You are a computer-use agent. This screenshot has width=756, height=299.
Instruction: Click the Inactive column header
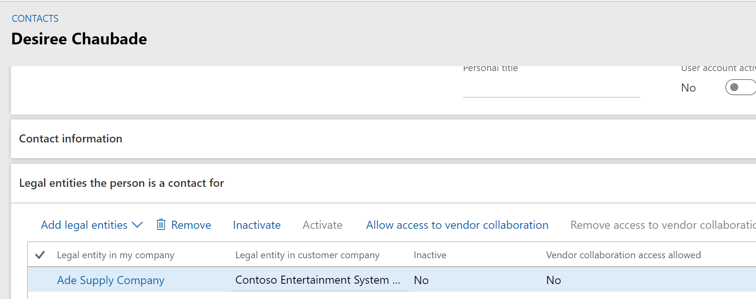click(430, 255)
